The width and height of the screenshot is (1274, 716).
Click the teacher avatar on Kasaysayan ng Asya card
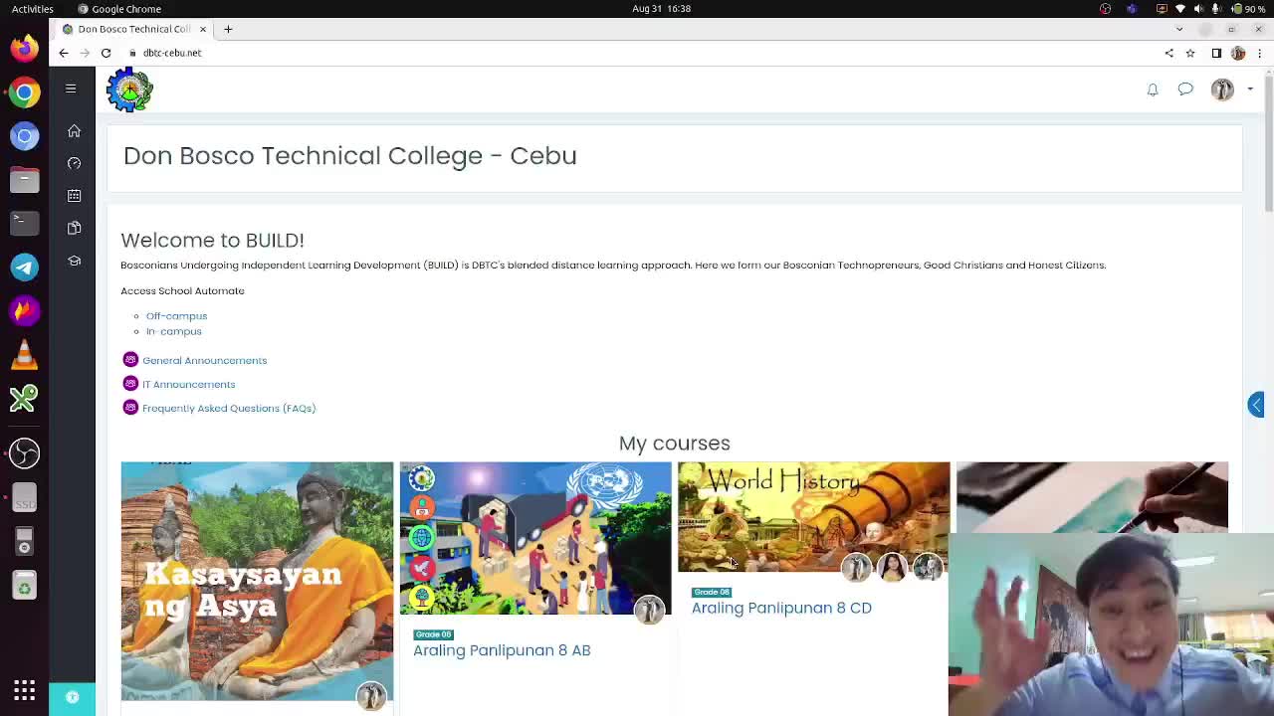click(x=371, y=696)
